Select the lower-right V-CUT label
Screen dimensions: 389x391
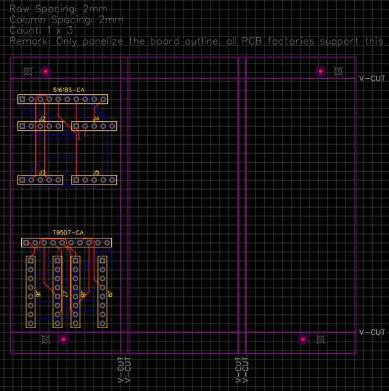(x=372, y=332)
